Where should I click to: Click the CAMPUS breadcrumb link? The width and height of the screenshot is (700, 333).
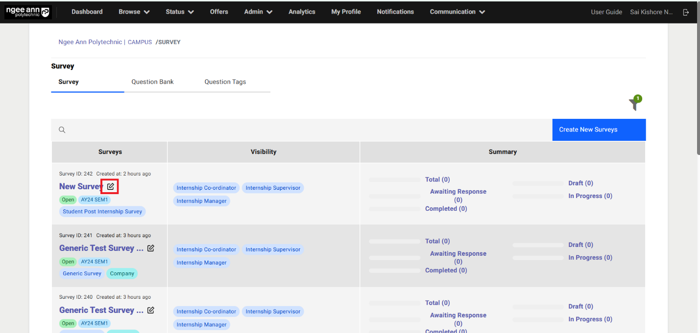[x=140, y=42]
